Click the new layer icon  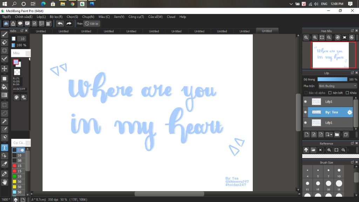coord(307,135)
